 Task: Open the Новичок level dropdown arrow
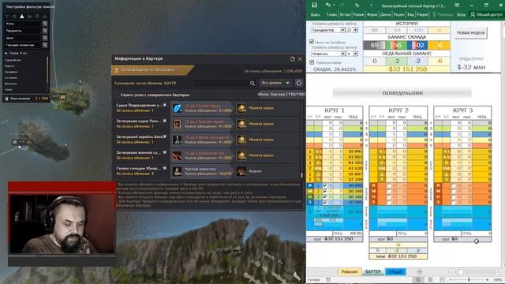pyautogui.click(x=342, y=54)
